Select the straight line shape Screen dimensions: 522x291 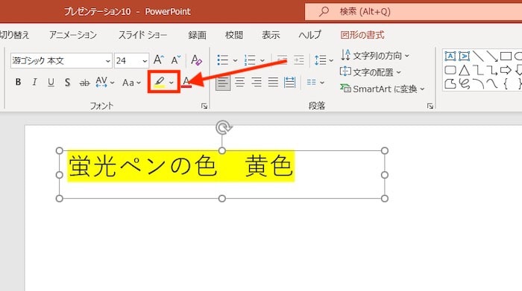pyautogui.click(x=478, y=56)
